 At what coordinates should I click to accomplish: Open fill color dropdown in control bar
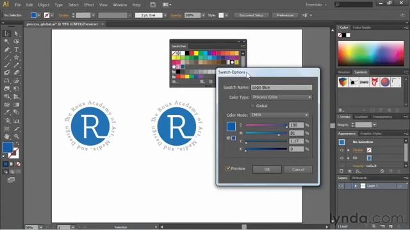click(x=38, y=15)
